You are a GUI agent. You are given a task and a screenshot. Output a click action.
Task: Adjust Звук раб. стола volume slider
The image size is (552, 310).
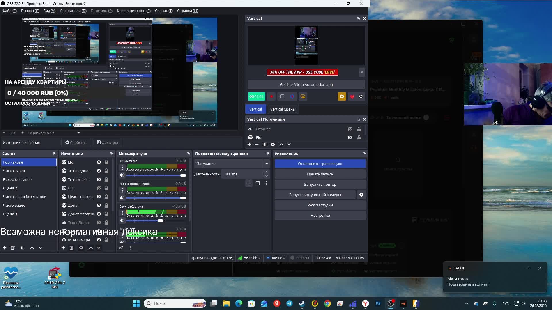tap(160, 220)
